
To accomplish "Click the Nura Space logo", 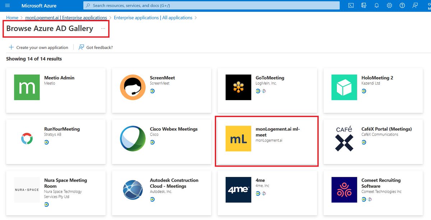I will click(27, 190).
